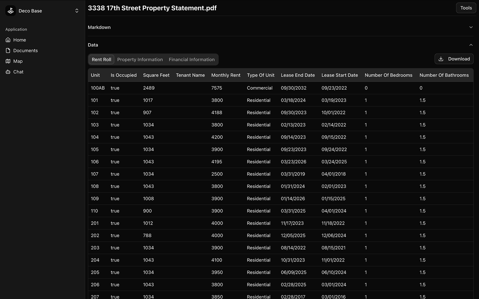This screenshot has height=299, width=479.
Task: Click the Number Of Bathrooms column header
Action: 444,75
